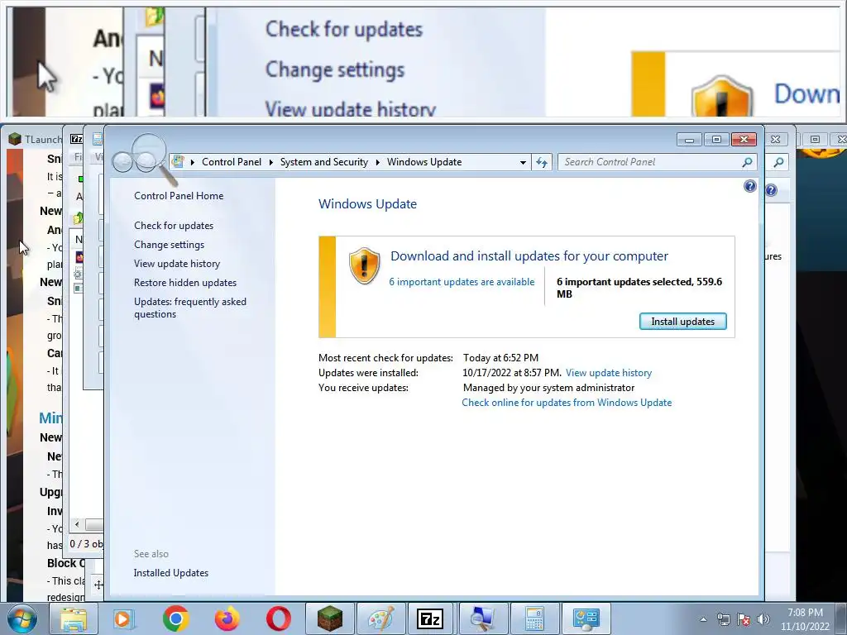The height and width of the screenshot is (635, 847).
Task: Click Check online for updates from Windows Update
Action: click(x=567, y=403)
